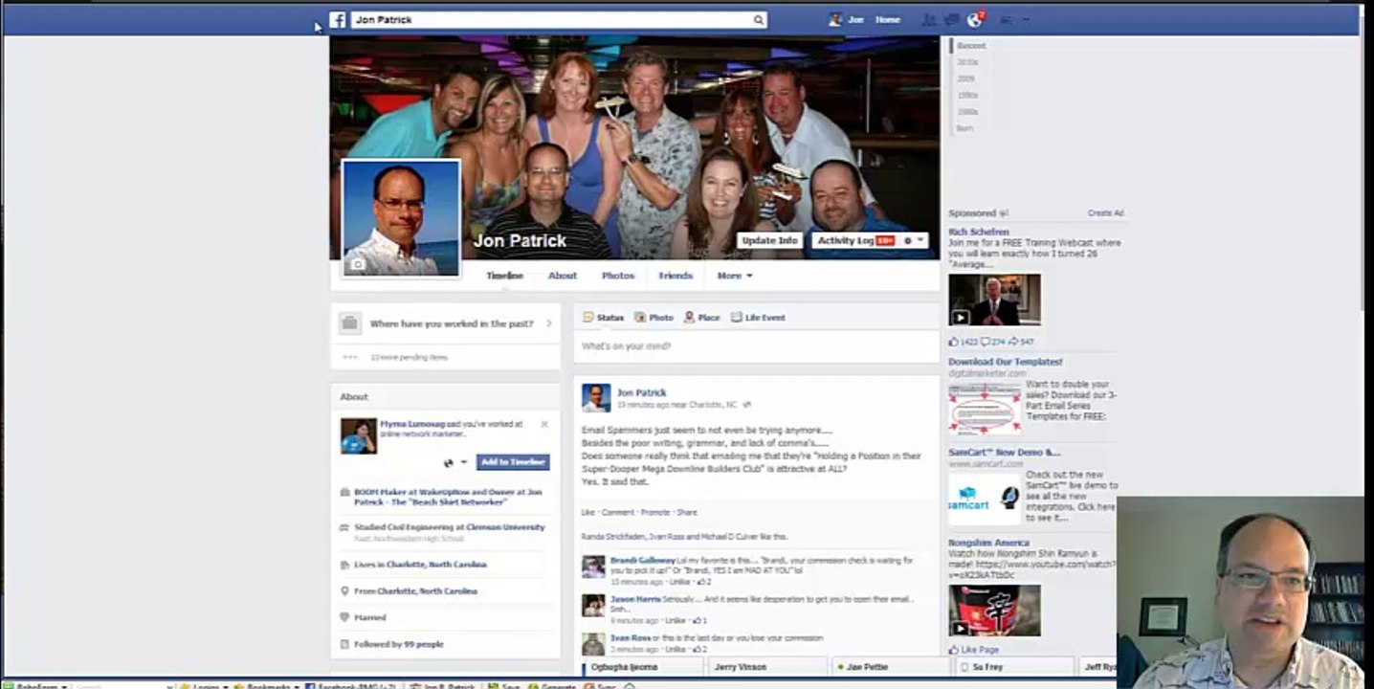Dismiss Myrna Lumosag's work suggestion

click(544, 424)
